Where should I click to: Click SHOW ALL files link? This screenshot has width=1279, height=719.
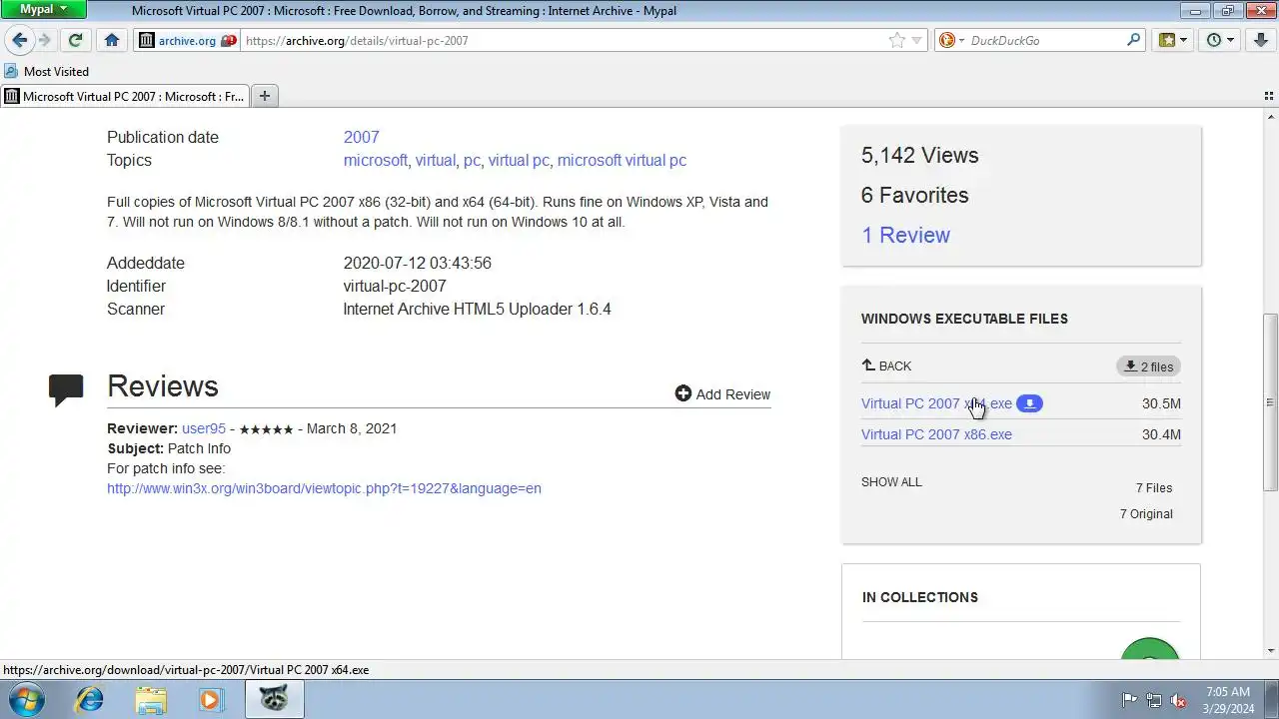[891, 482]
